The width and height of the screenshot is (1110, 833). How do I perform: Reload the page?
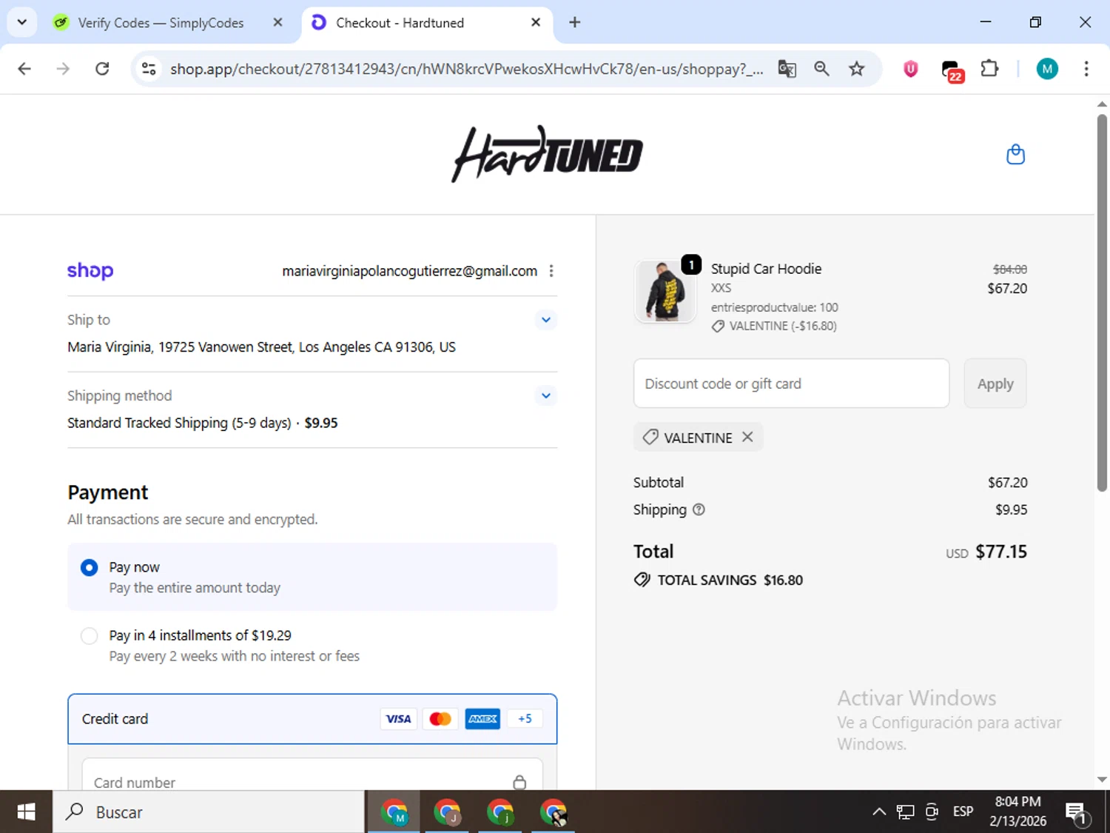point(102,69)
